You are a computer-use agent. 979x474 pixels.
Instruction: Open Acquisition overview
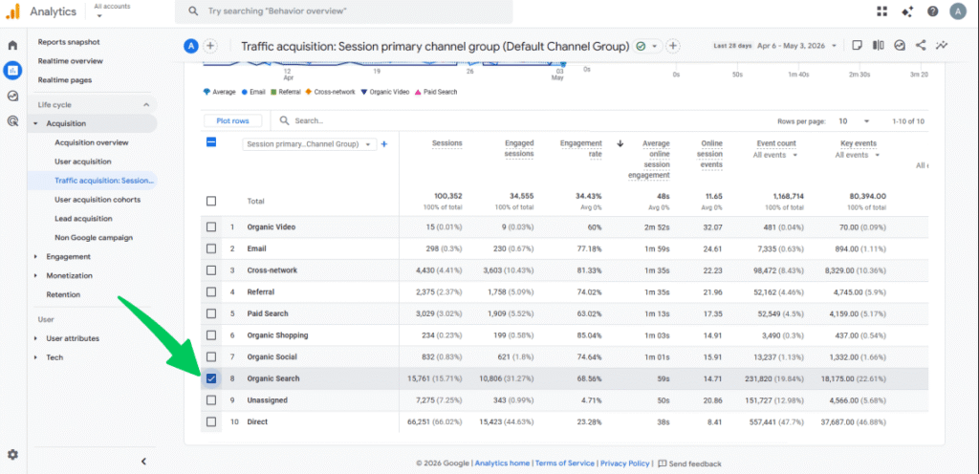tap(91, 142)
